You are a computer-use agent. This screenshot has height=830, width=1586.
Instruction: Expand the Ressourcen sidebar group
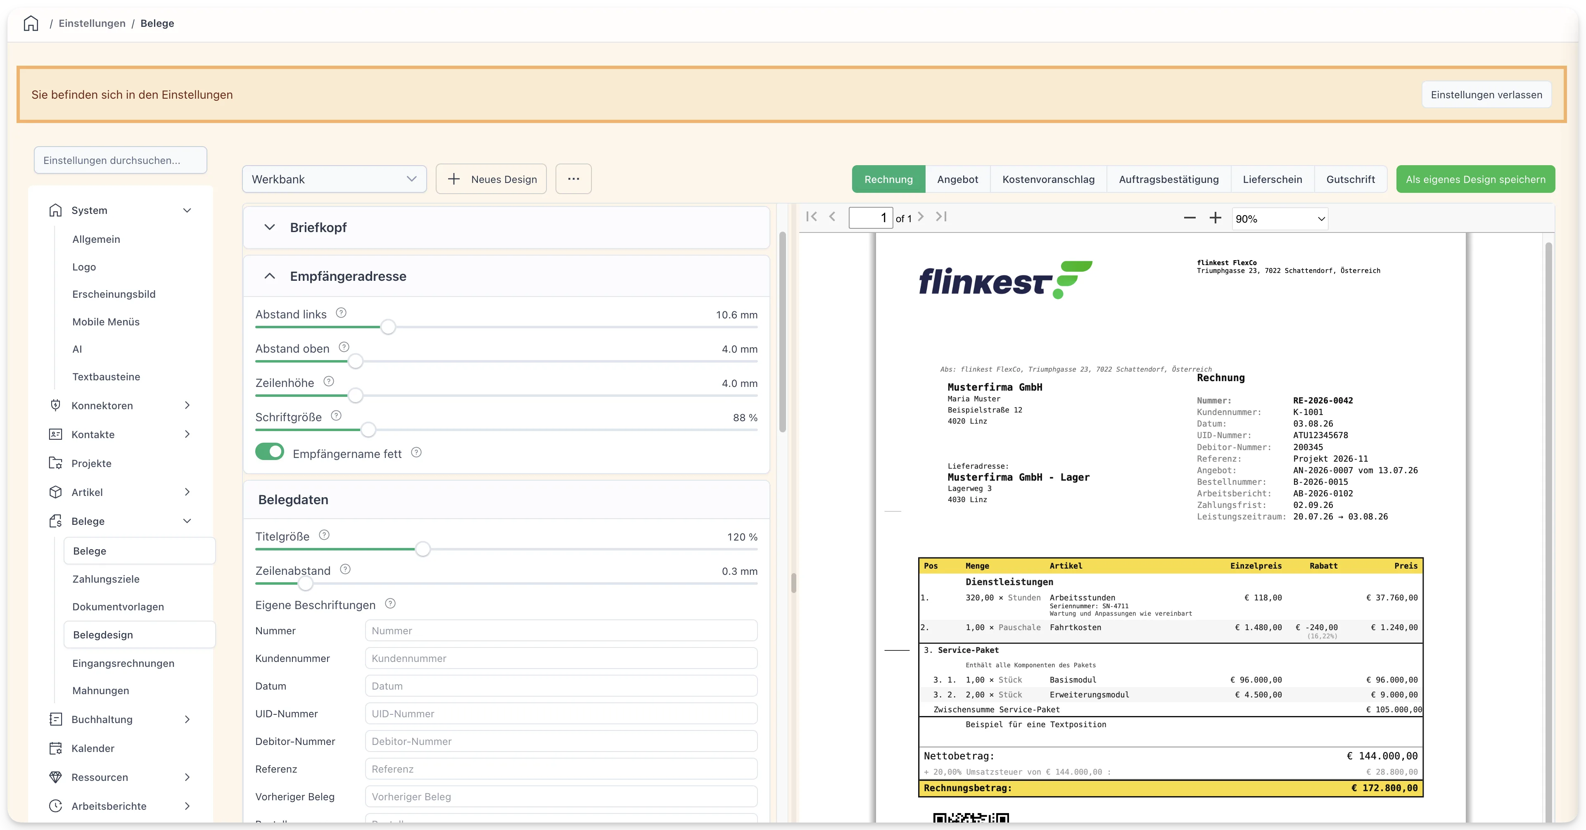[187, 777]
